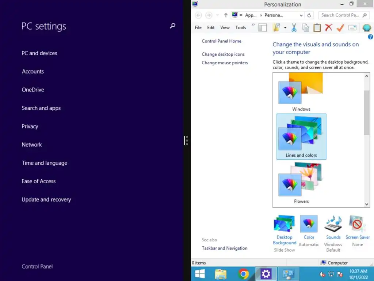Viewport: 374px width, 281px height.
Task: Open Time and language settings
Action: 44,163
